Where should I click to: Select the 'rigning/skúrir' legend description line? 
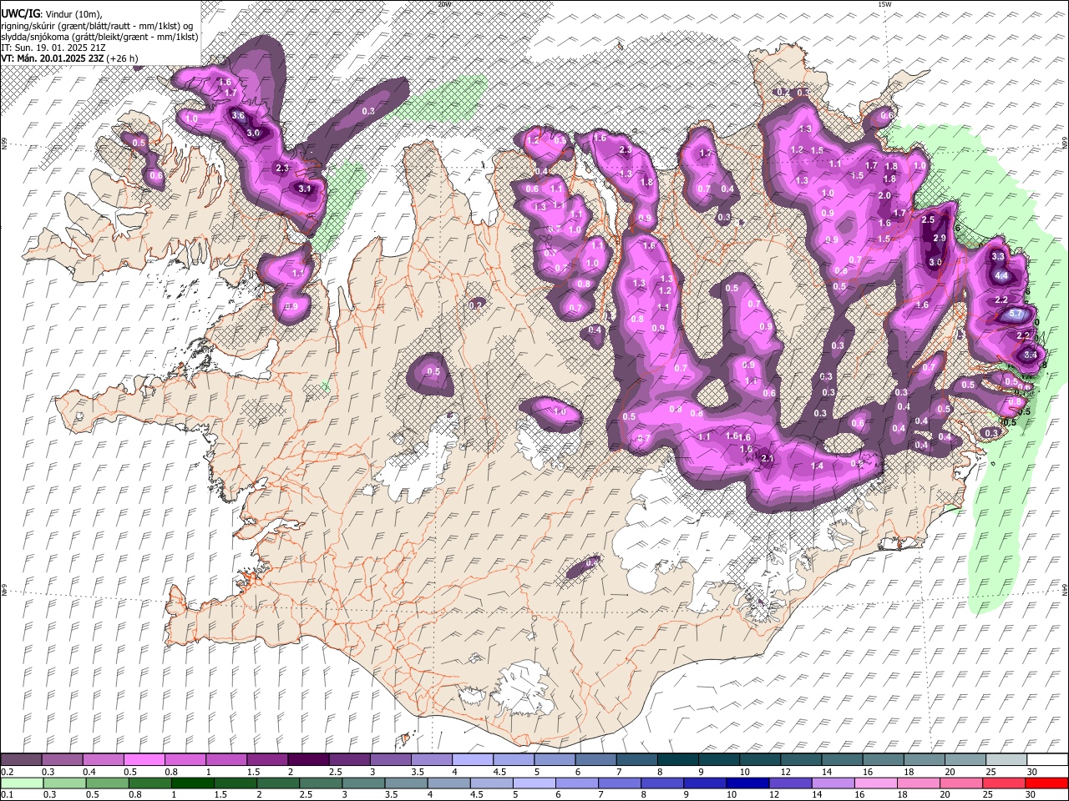tap(97, 26)
